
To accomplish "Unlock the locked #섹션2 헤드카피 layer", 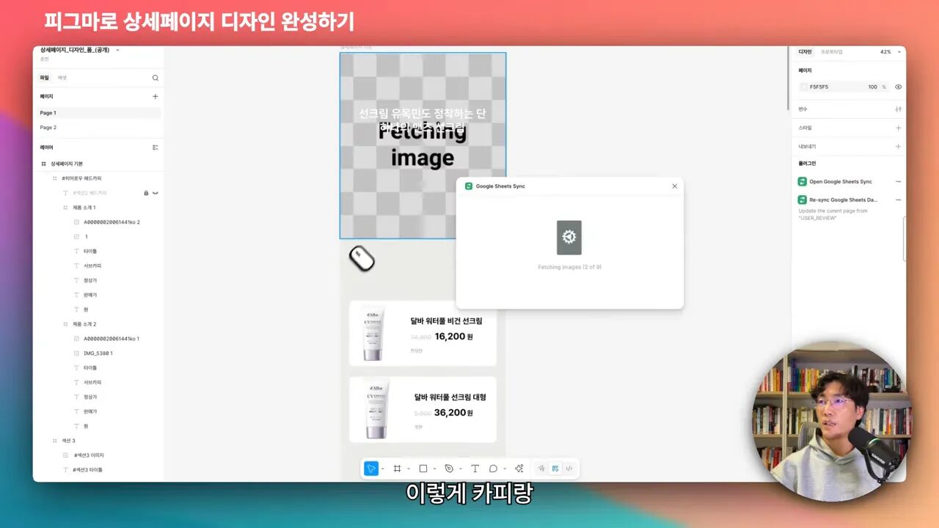I will 146,193.
